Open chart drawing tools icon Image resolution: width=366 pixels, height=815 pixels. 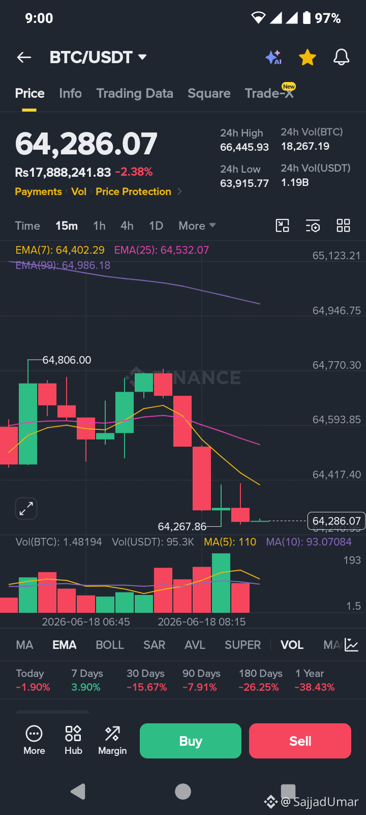(282, 226)
